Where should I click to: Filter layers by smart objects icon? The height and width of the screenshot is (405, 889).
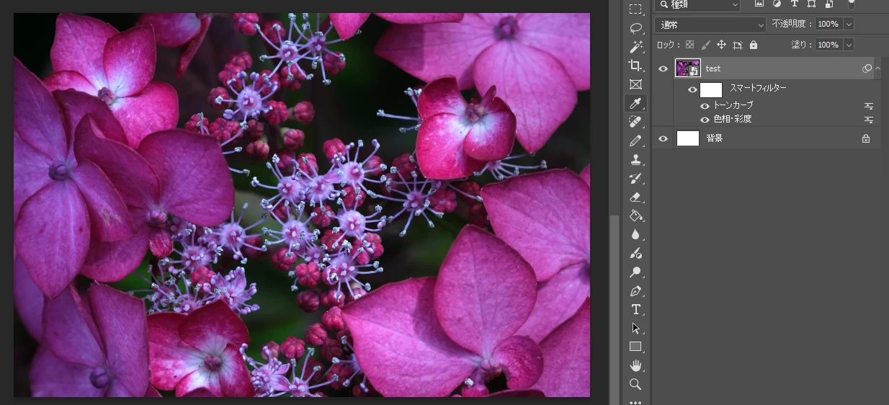pyautogui.click(x=828, y=4)
